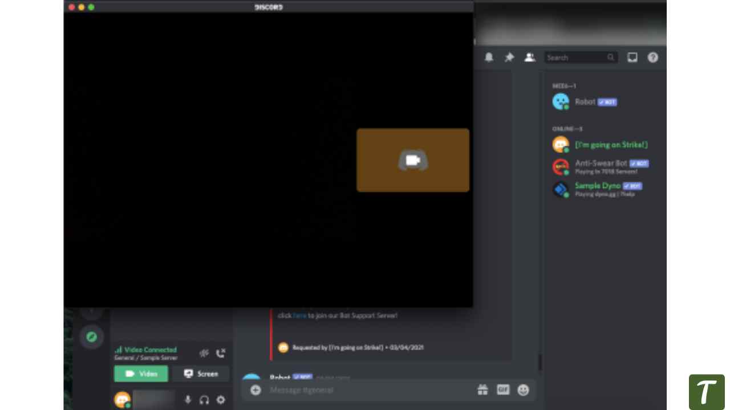Click 'Requested by' embed footer text
Image resolution: width=730 pixels, height=410 pixels.
pyautogui.click(x=358, y=347)
